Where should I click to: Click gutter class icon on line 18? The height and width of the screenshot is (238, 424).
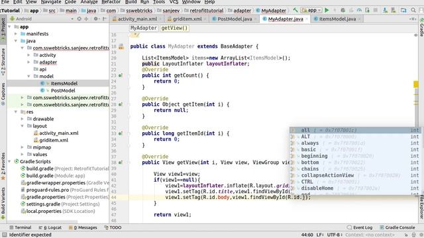(x=121, y=46)
